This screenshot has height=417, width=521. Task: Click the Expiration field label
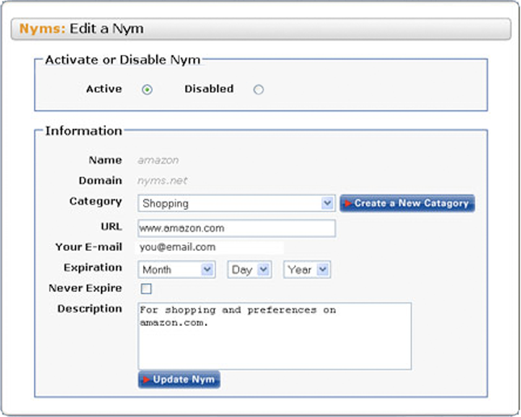click(x=93, y=268)
